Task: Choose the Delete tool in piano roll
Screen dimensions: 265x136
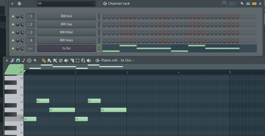Action: pos(61,60)
